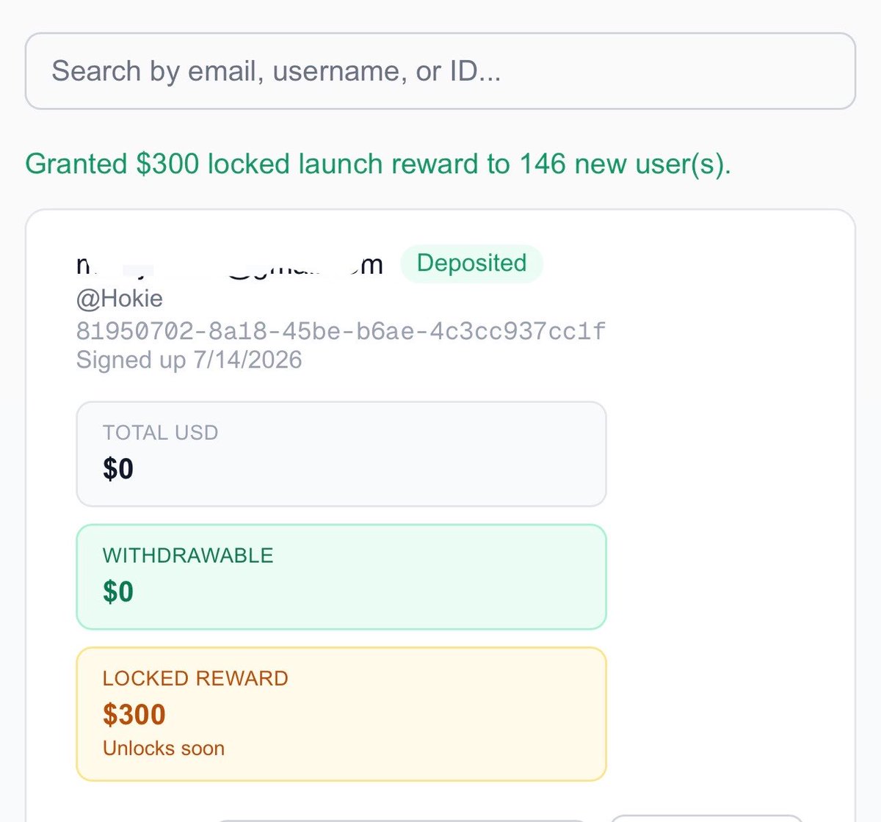Viewport: 881px width, 822px height.
Task: Click the $0 value under TOTAL USD
Action: point(118,469)
